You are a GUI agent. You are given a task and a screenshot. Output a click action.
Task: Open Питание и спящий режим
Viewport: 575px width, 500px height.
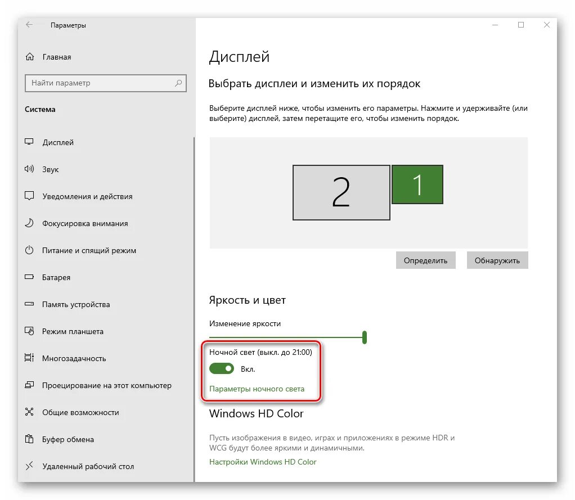pos(89,250)
